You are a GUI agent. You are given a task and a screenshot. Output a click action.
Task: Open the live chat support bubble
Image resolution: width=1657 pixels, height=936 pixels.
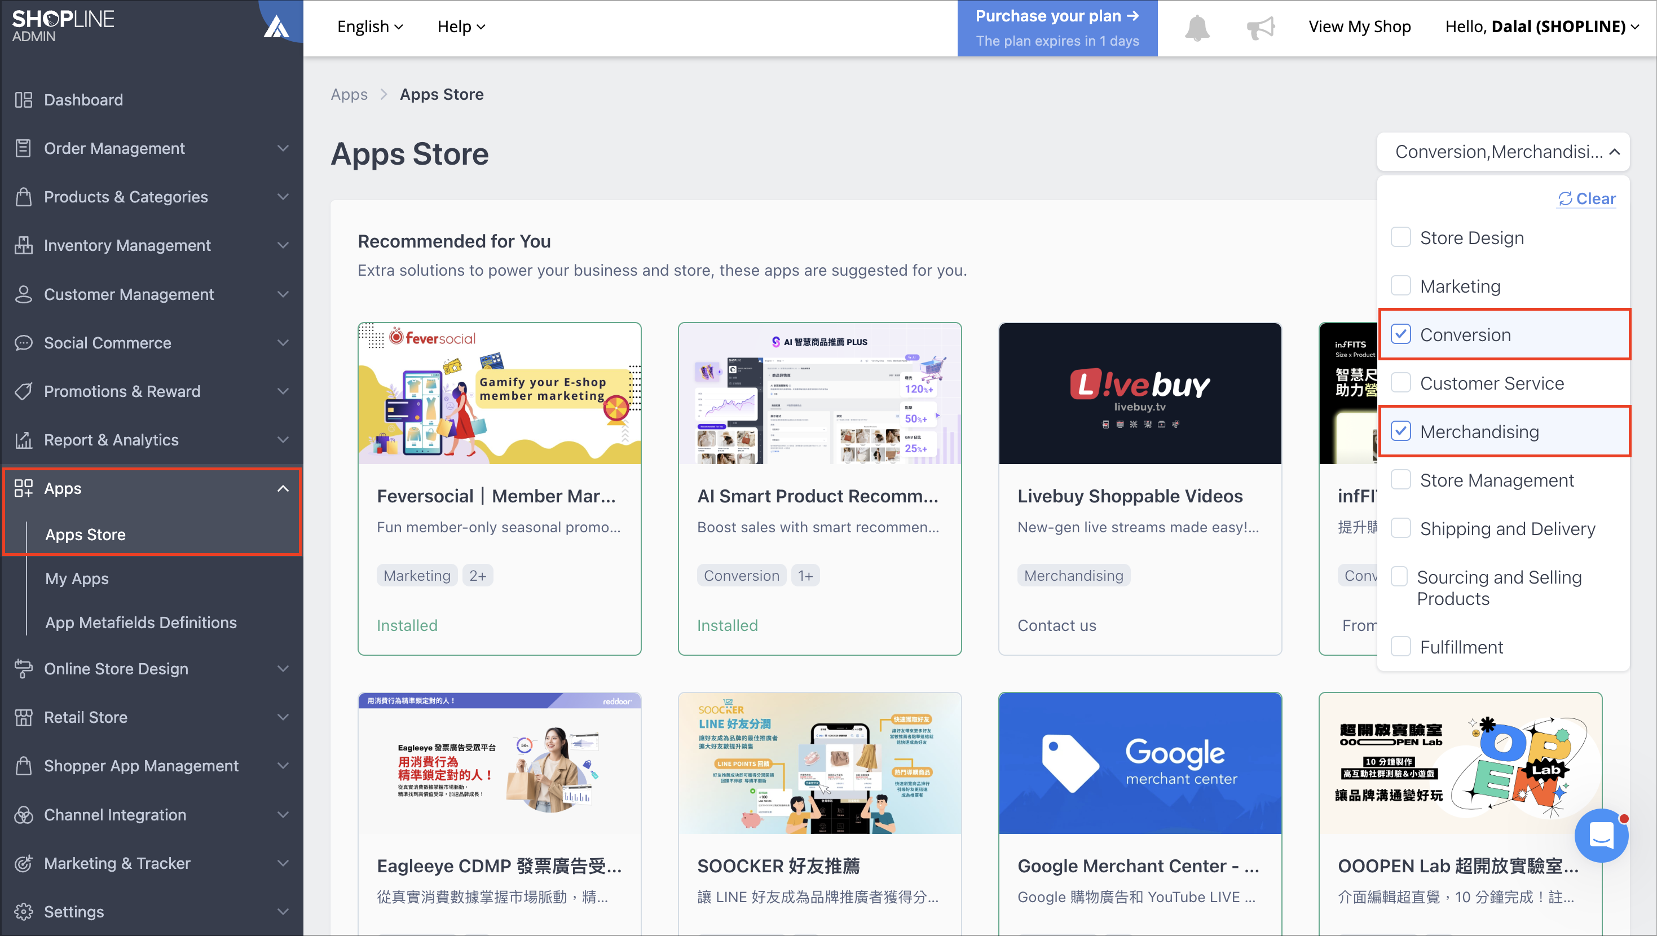[x=1601, y=835]
